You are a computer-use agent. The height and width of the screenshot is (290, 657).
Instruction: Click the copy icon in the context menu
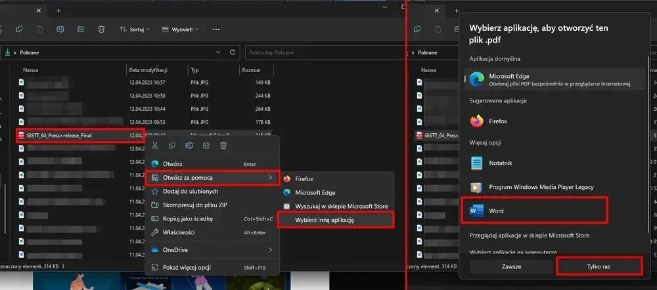172,145
